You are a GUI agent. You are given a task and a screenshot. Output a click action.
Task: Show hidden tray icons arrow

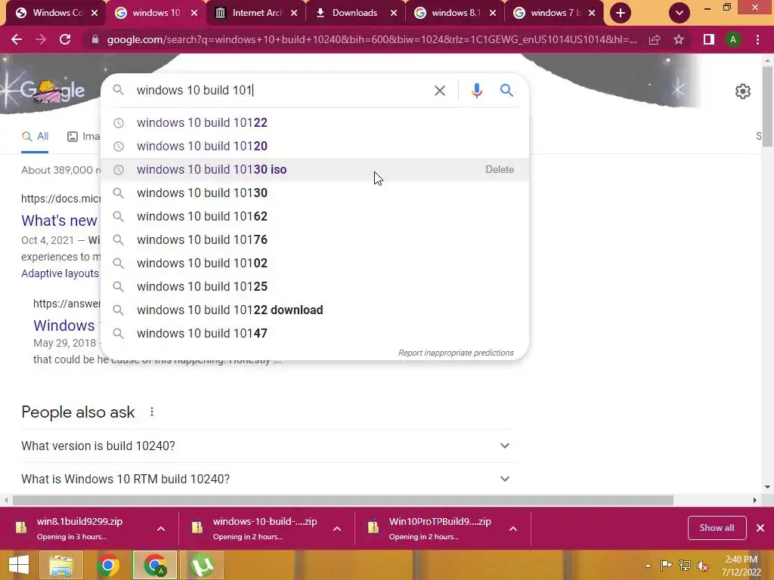pyautogui.click(x=648, y=566)
